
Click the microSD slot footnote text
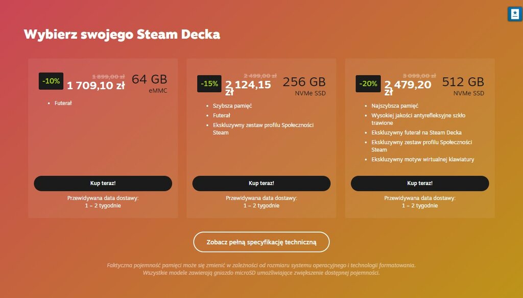tap(261, 272)
